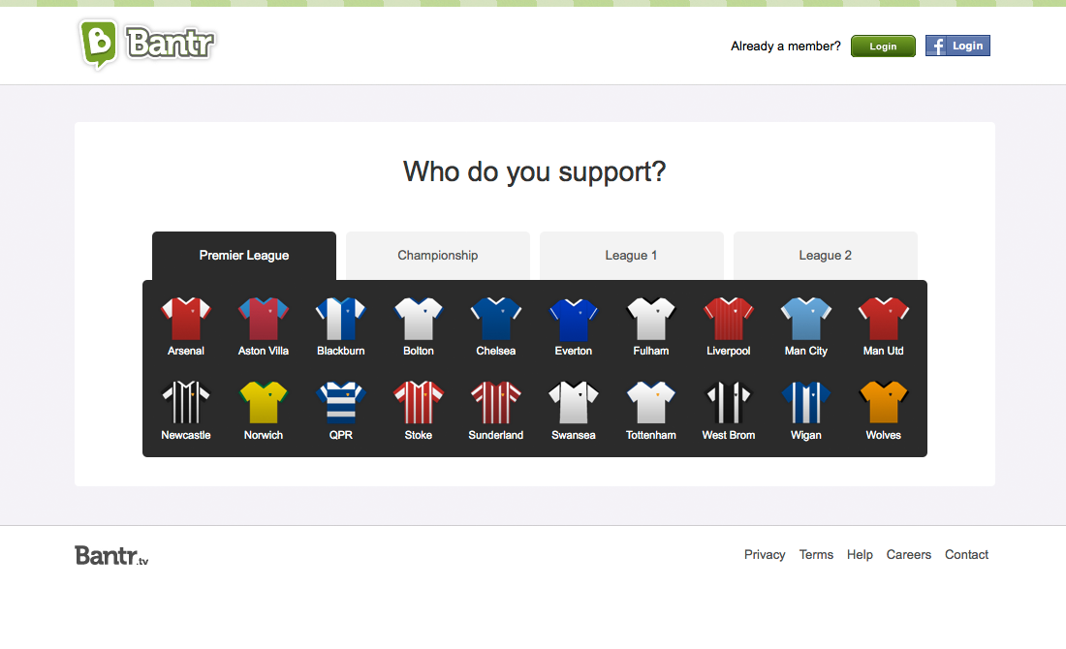Select the Arsenal jersey icon
This screenshot has width=1066, height=649.
click(186, 319)
